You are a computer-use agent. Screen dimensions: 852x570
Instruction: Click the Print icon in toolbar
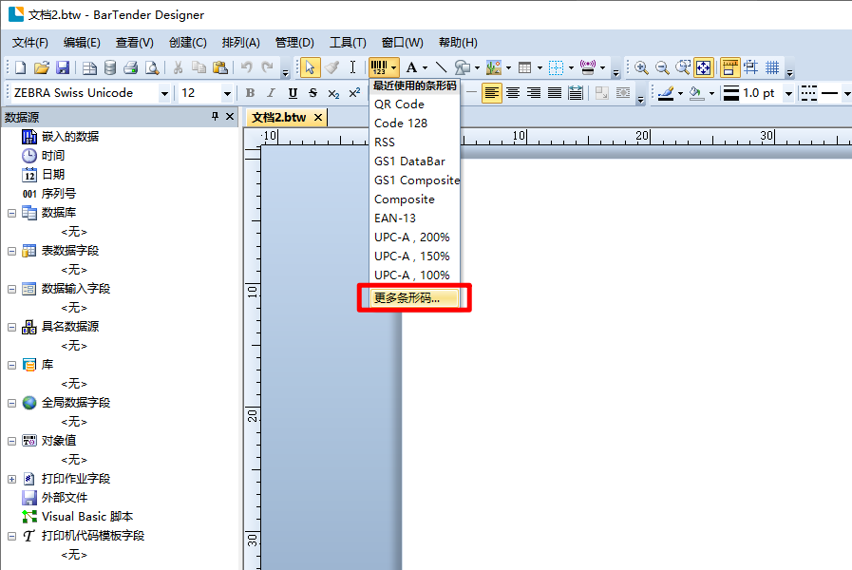(x=131, y=67)
